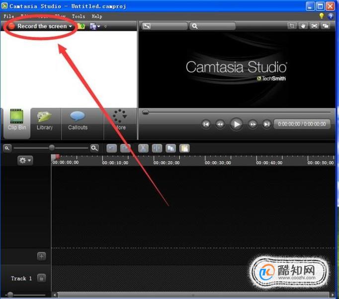This screenshot has width=339, height=299.
Task: Click the rewind step backward button
Action: coord(220,124)
